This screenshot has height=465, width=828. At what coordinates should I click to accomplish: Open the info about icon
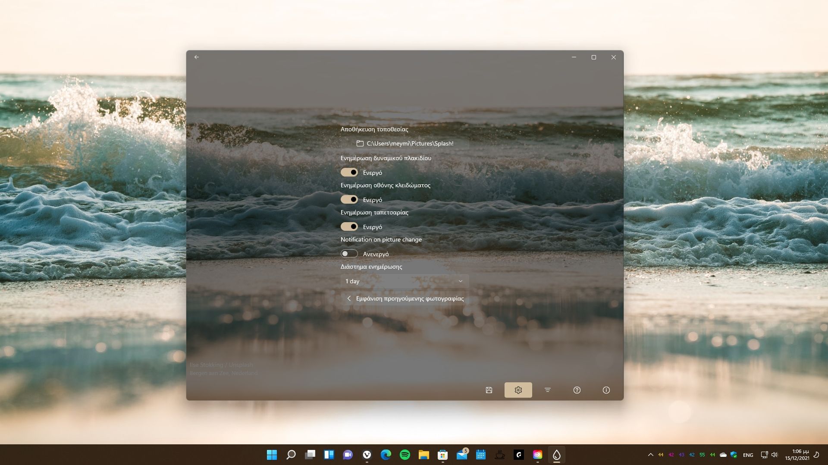(x=606, y=390)
